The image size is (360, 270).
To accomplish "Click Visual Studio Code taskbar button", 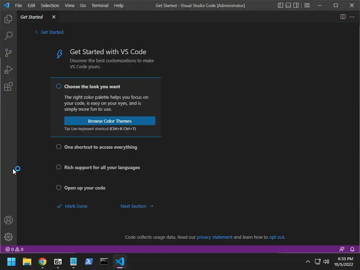I will (120, 262).
